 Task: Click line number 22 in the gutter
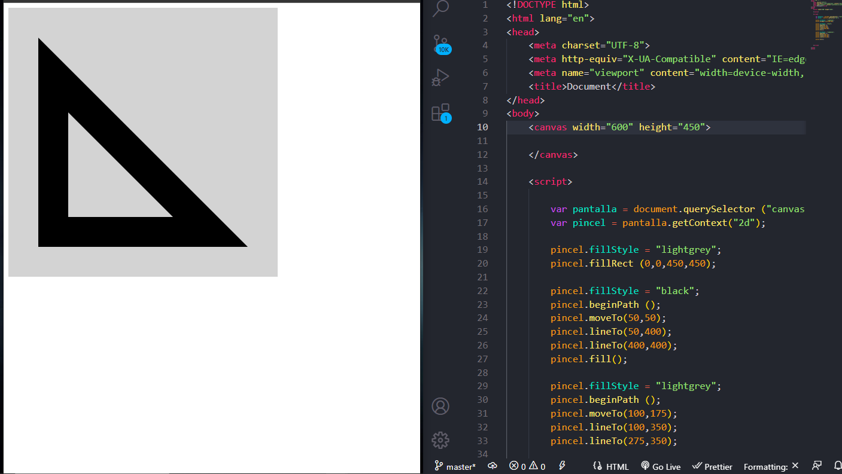click(482, 291)
